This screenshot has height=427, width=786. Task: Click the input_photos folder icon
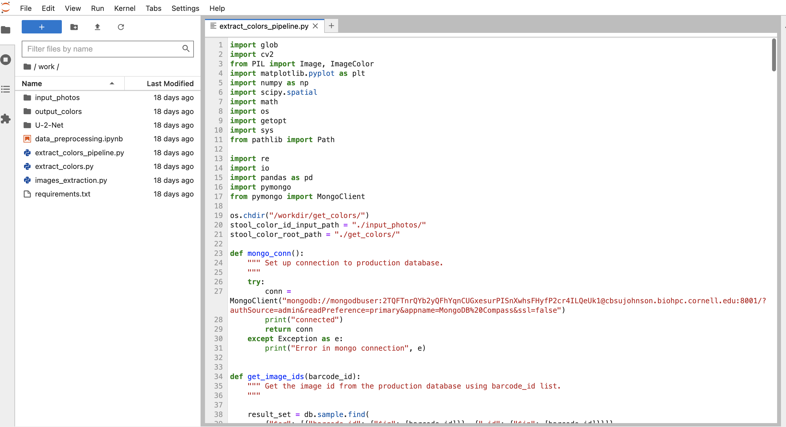[x=27, y=98]
